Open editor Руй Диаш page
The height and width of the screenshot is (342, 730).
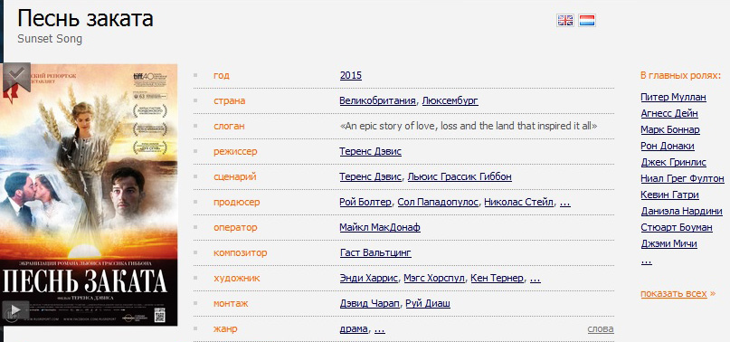coord(428,304)
